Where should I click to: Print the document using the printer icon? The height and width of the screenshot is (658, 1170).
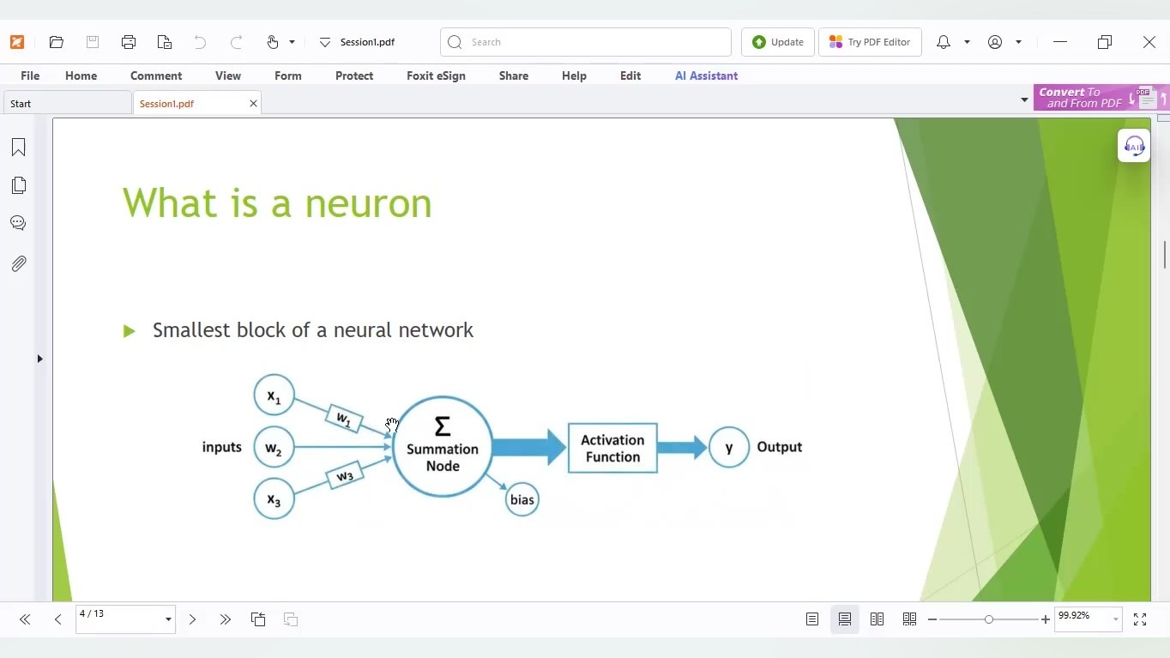[x=128, y=41]
